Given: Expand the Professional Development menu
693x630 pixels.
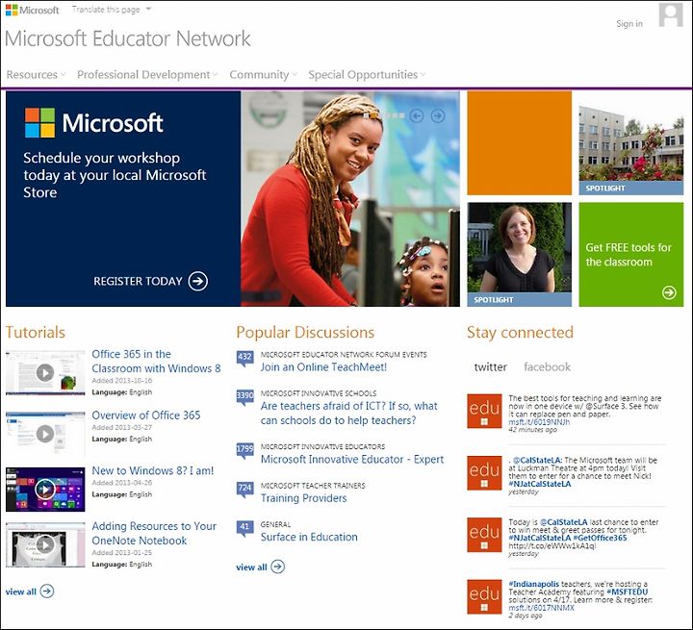Looking at the screenshot, I should pyautogui.click(x=147, y=75).
